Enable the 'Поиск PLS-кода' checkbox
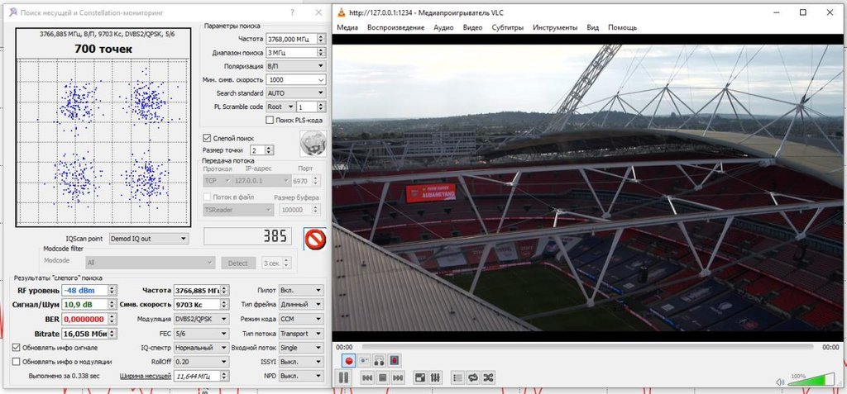The width and height of the screenshot is (847, 394). coord(270,121)
